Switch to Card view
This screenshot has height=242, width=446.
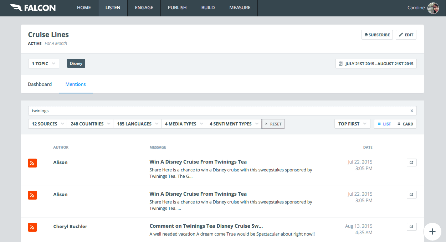click(x=405, y=124)
